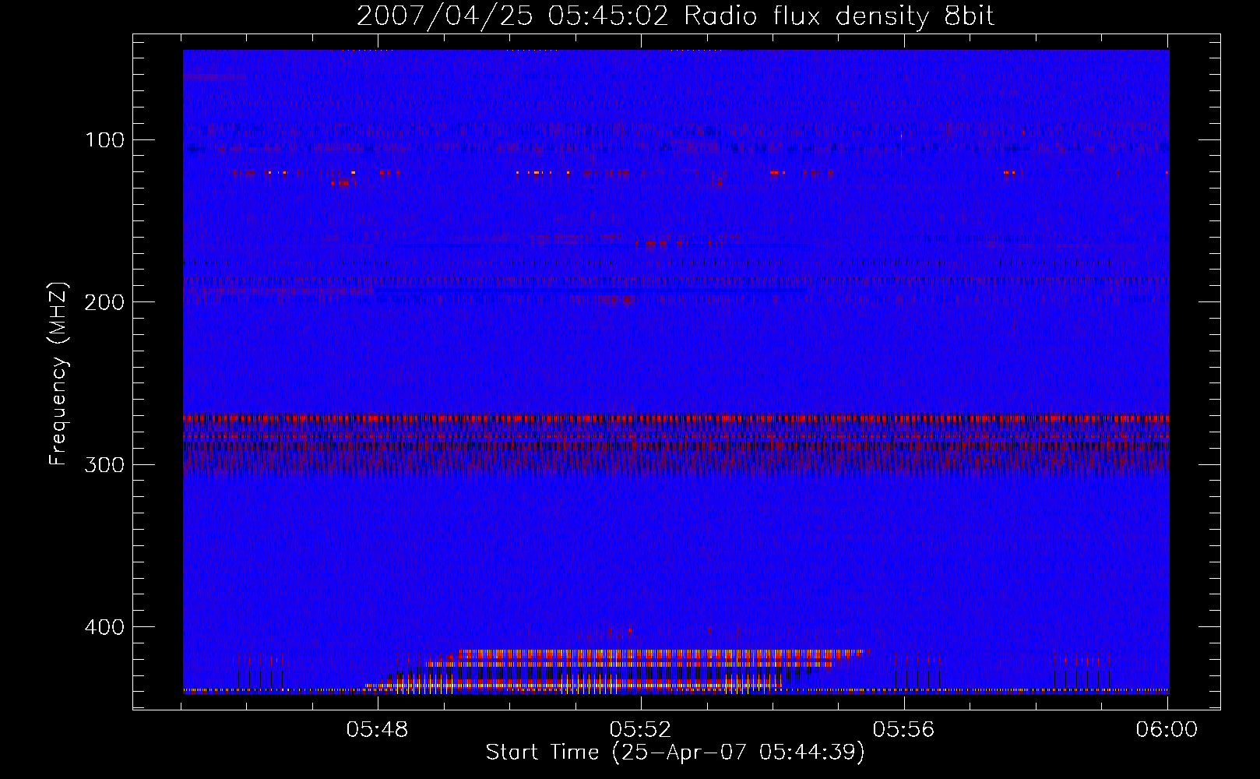Click the 200 frequency tick label

click(x=105, y=302)
